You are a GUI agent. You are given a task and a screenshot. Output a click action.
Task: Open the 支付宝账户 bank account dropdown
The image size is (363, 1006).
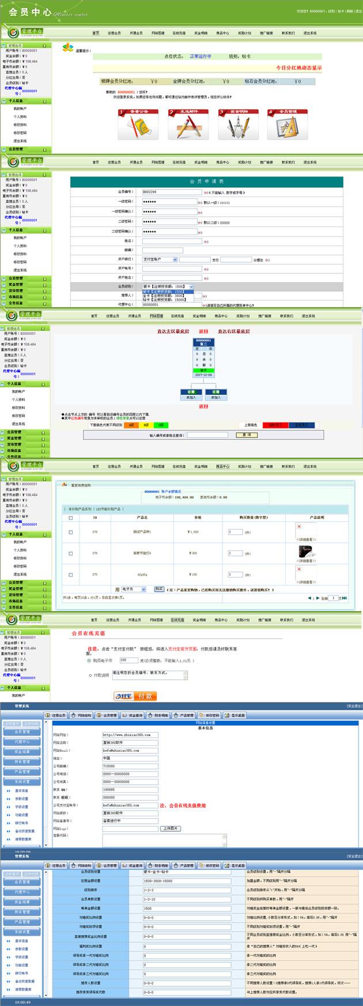[x=160, y=259]
